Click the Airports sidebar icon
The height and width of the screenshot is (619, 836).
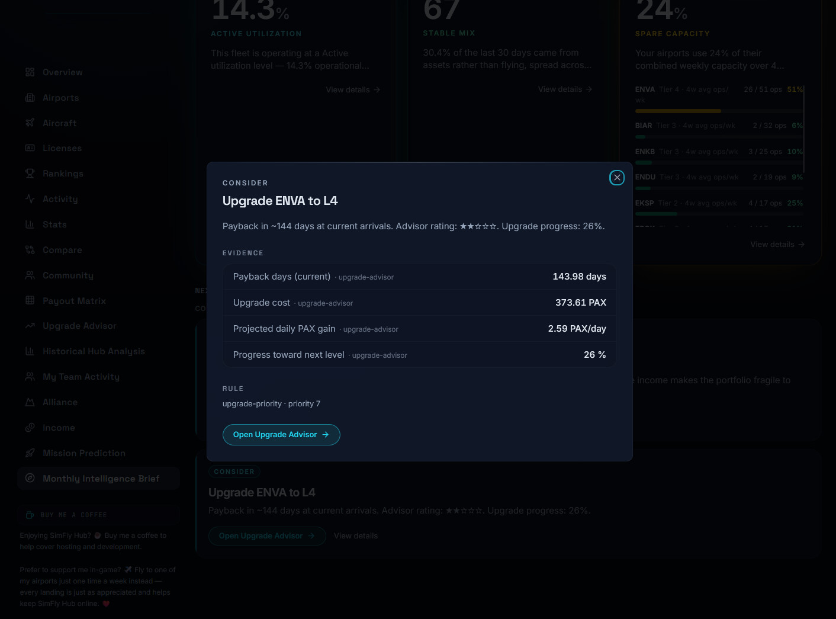(x=30, y=98)
